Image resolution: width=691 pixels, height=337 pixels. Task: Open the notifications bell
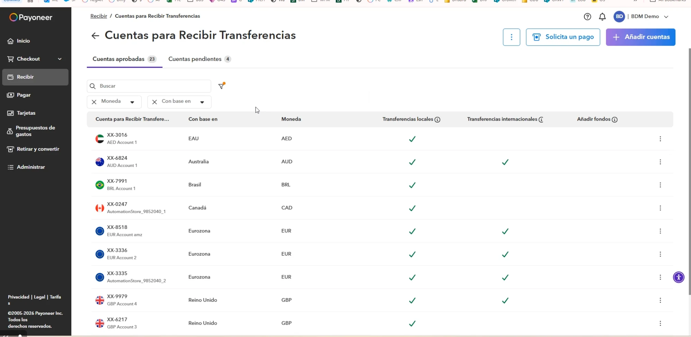602,17
